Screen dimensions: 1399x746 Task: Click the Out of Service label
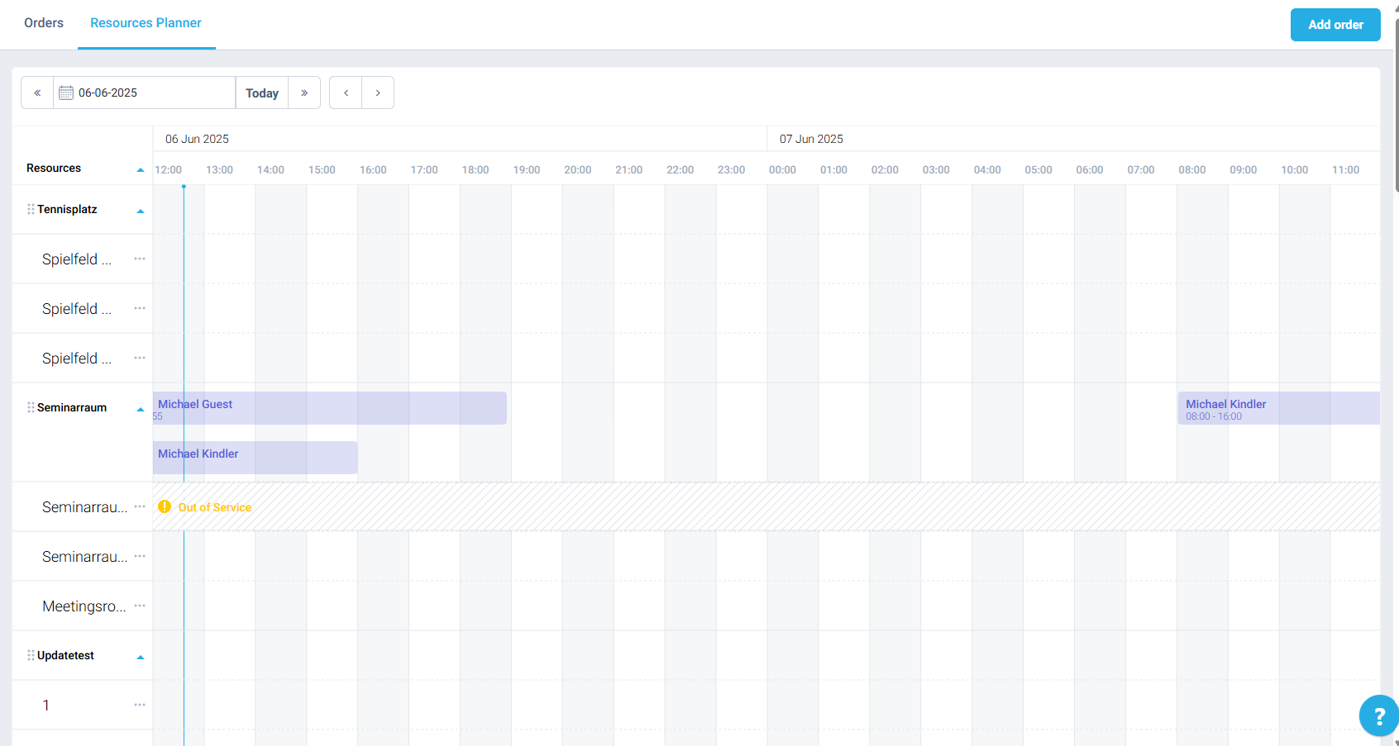pyautogui.click(x=215, y=507)
